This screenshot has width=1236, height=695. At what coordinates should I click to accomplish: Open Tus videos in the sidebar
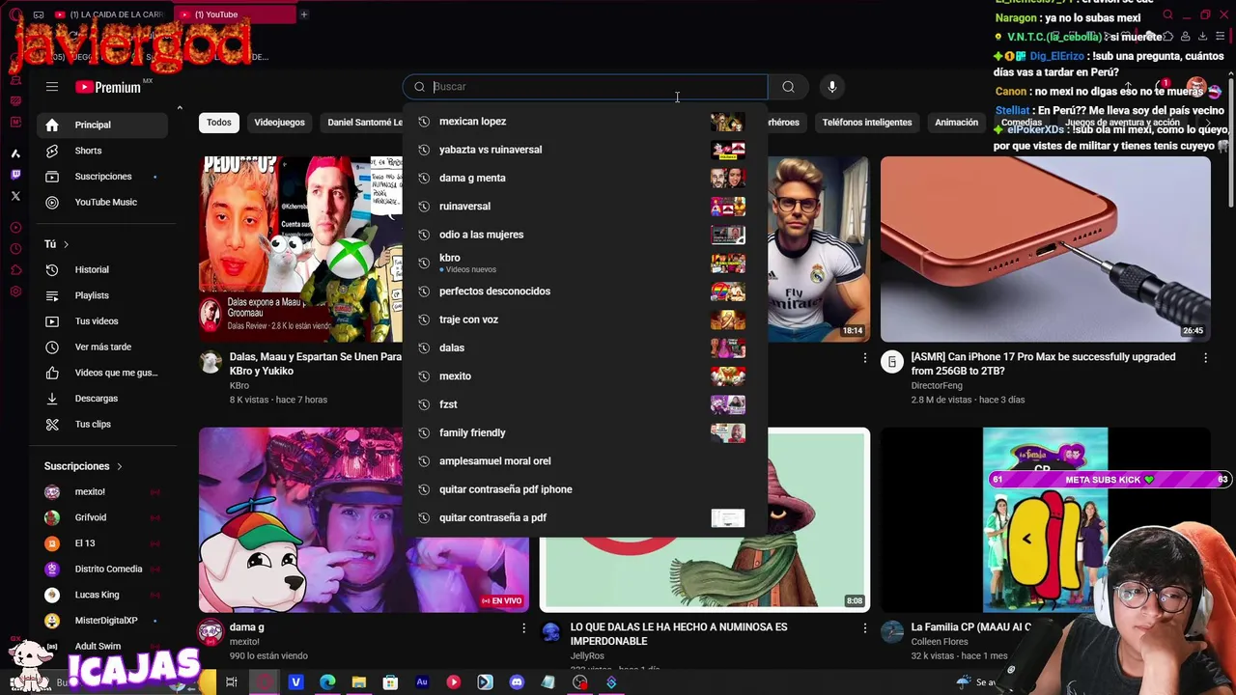click(x=104, y=321)
